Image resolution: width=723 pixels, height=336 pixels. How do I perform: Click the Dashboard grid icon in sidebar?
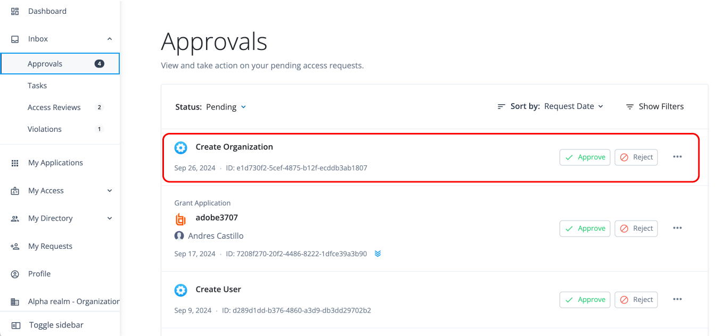point(15,11)
